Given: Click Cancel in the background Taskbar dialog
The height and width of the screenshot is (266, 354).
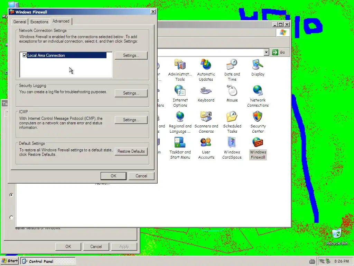Looking at the screenshot, I should (96, 247).
